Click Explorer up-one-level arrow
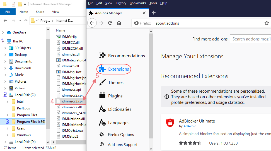 pyautogui.click(x=26, y=21)
